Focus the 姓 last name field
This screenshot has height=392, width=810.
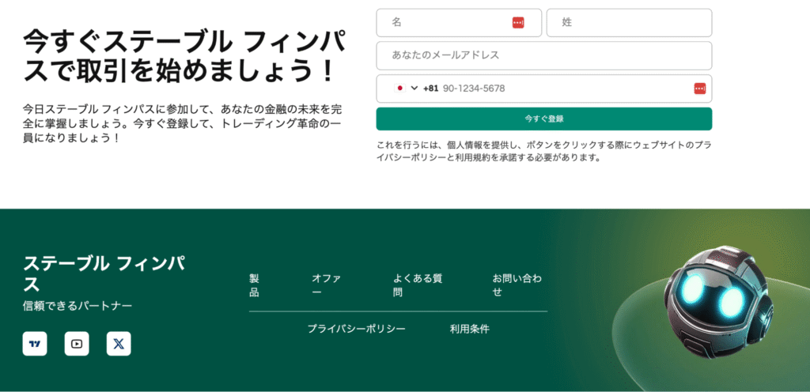pyautogui.click(x=629, y=23)
